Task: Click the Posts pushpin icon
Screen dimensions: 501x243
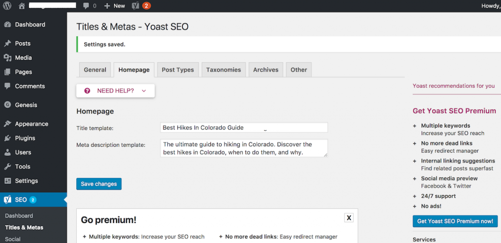Action: coord(8,44)
